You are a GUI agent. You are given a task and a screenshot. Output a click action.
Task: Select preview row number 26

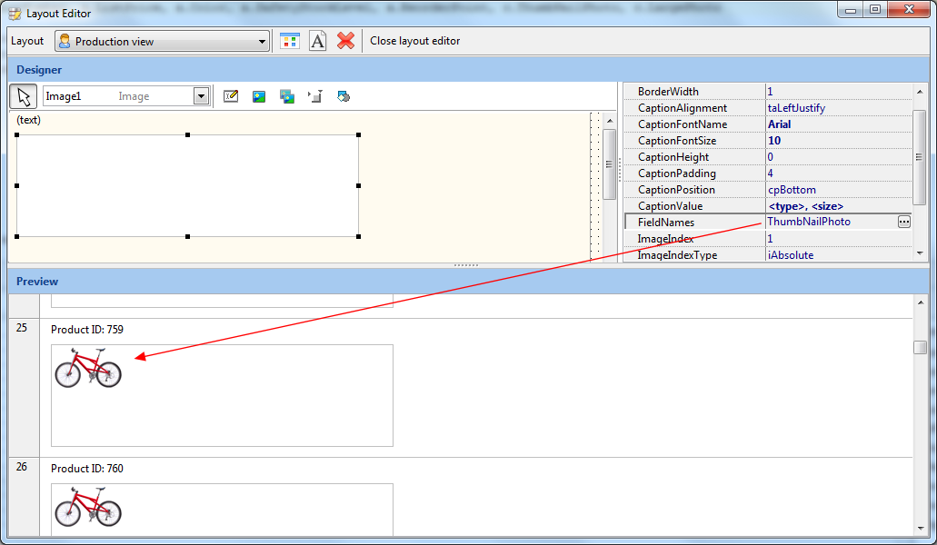click(22, 467)
